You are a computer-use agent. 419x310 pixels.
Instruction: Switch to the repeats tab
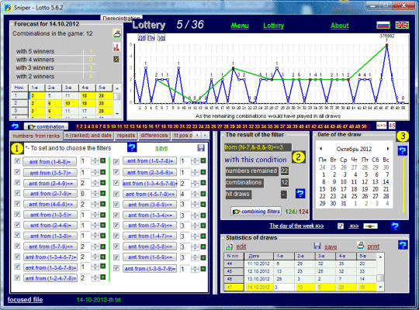click(x=126, y=136)
